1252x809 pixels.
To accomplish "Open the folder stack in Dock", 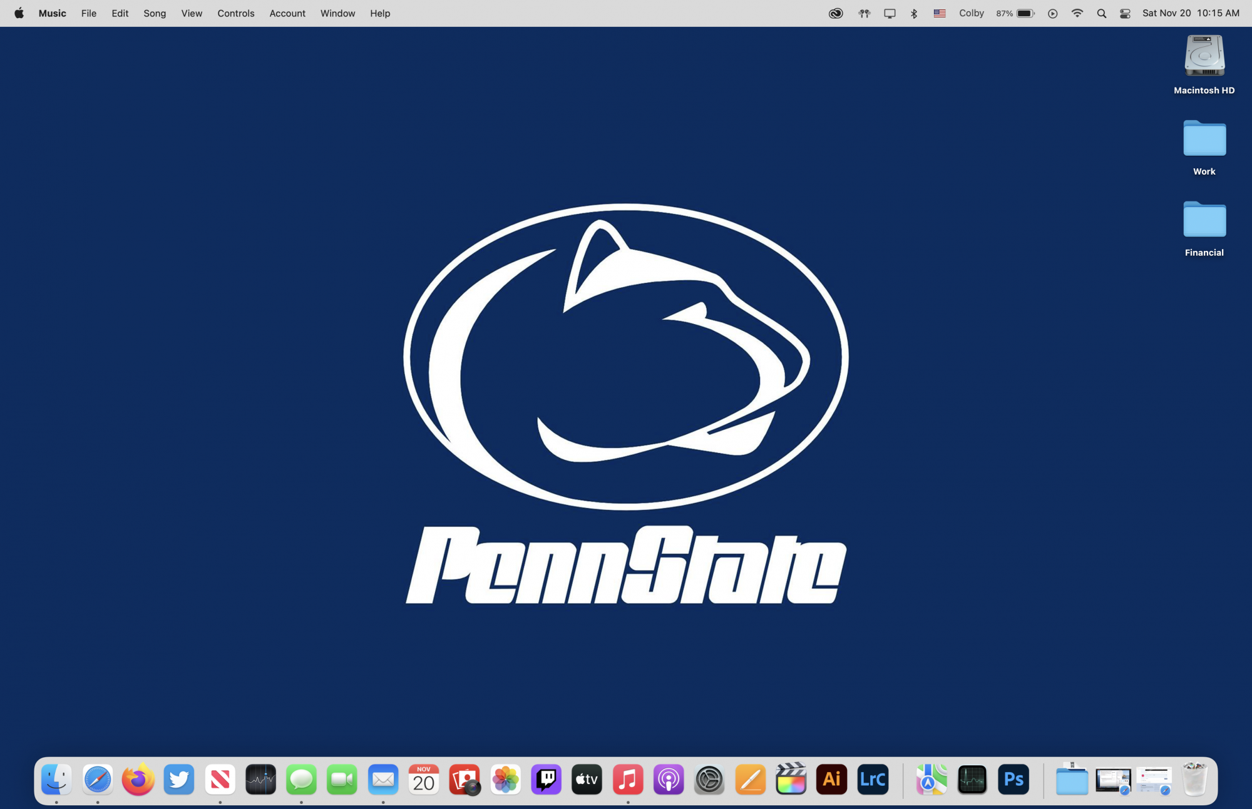I will click(x=1072, y=780).
